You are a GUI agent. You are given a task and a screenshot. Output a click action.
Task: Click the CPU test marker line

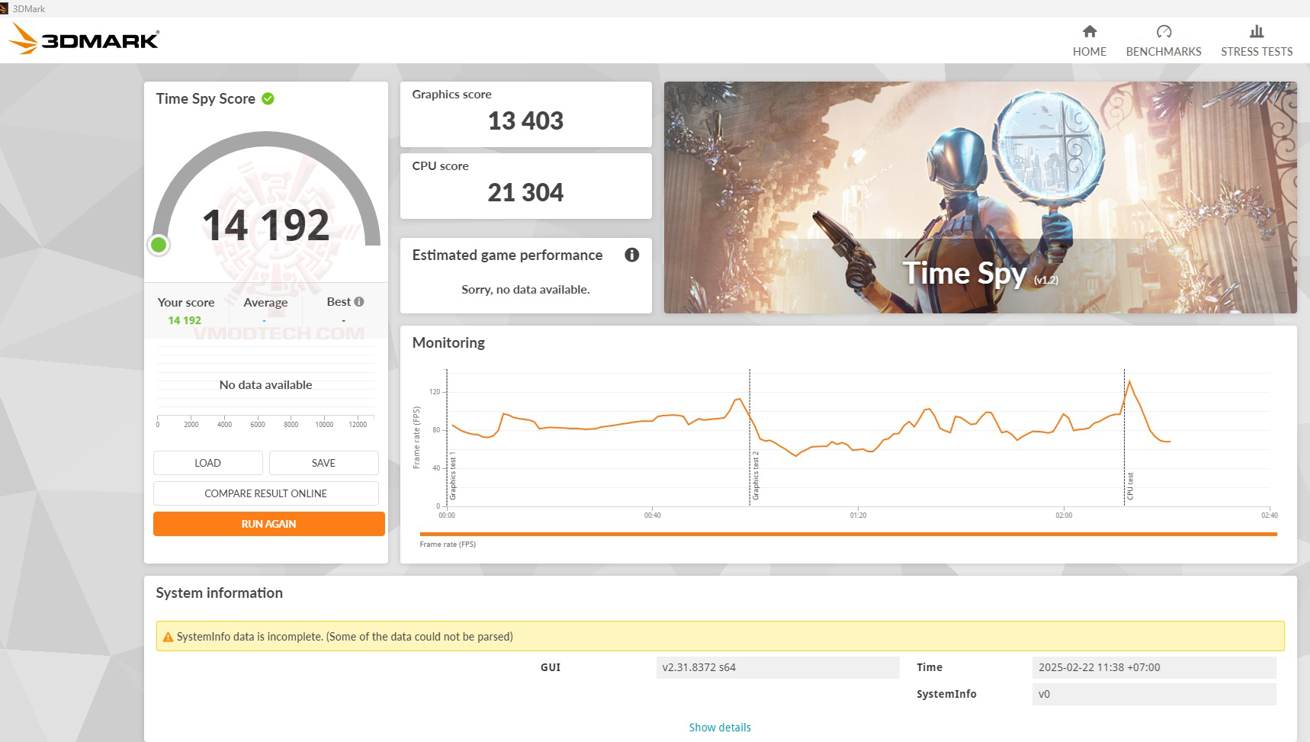[1124, 436]
